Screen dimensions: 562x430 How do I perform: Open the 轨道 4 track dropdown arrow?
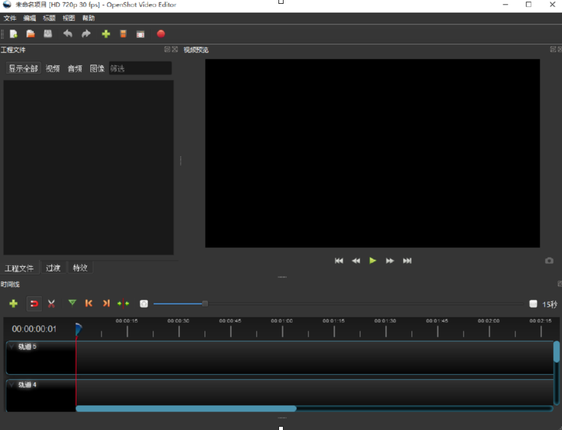click(x=11, y=385)
